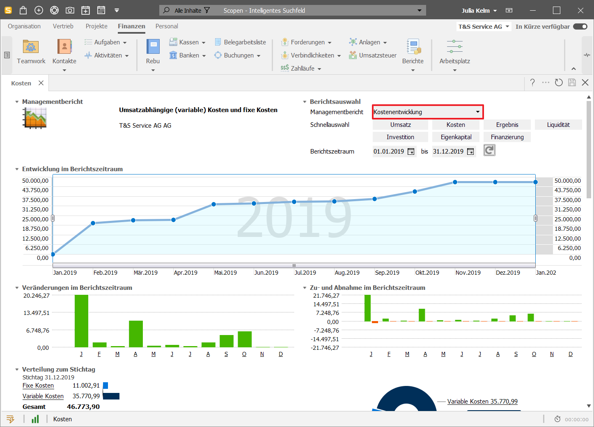Click the save diskette icon

pos(572,83)
